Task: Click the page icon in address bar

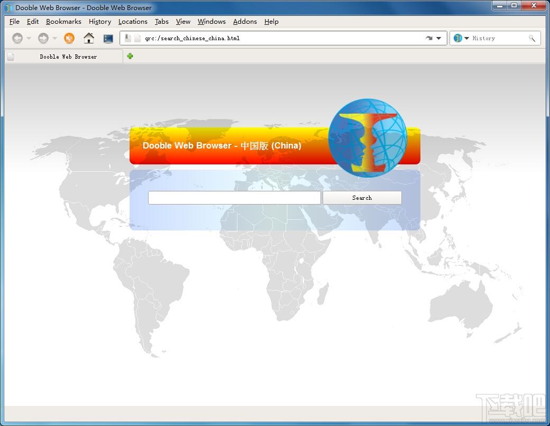Action: 137,38
